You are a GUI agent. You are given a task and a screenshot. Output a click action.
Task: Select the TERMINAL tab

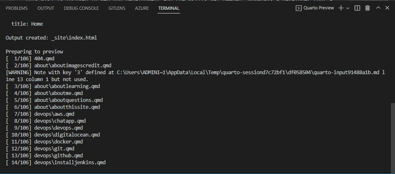coord(169,8)
